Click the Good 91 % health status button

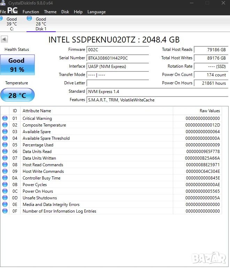(17, 65)
